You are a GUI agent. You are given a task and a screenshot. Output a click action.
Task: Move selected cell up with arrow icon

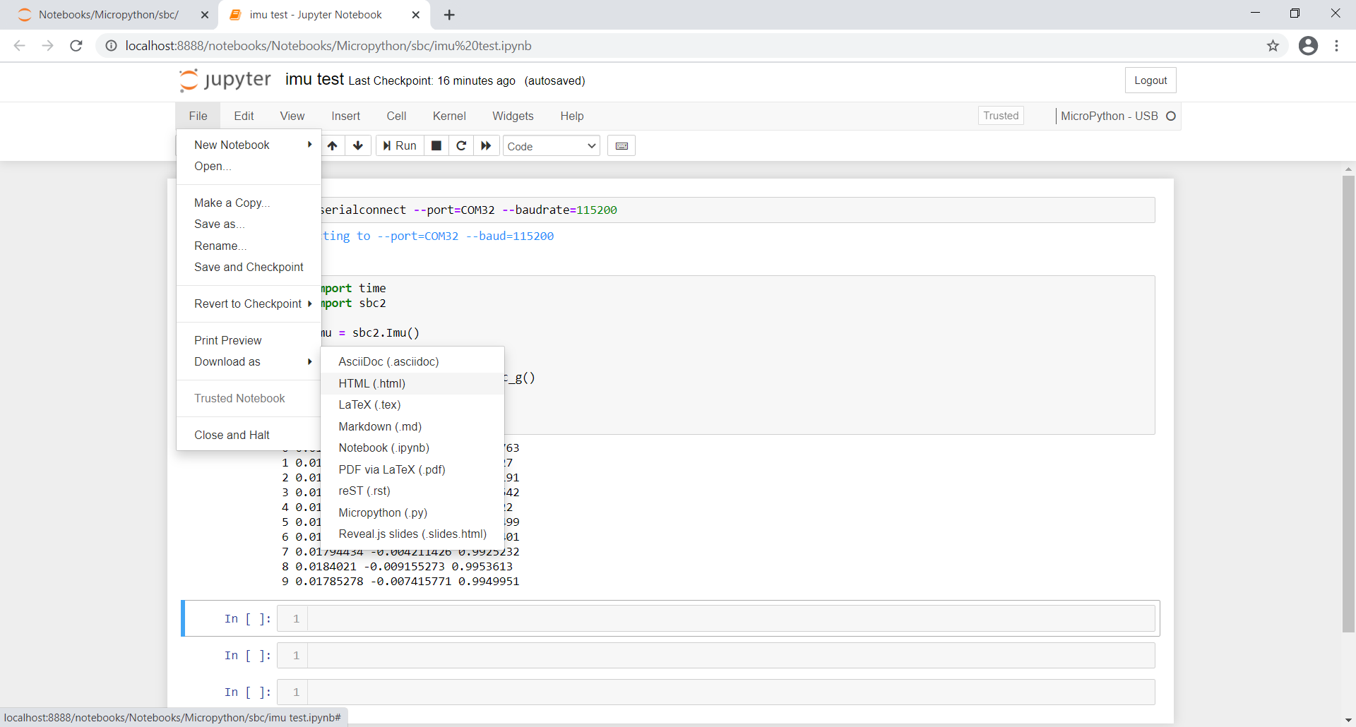click(x=333, y=146)
